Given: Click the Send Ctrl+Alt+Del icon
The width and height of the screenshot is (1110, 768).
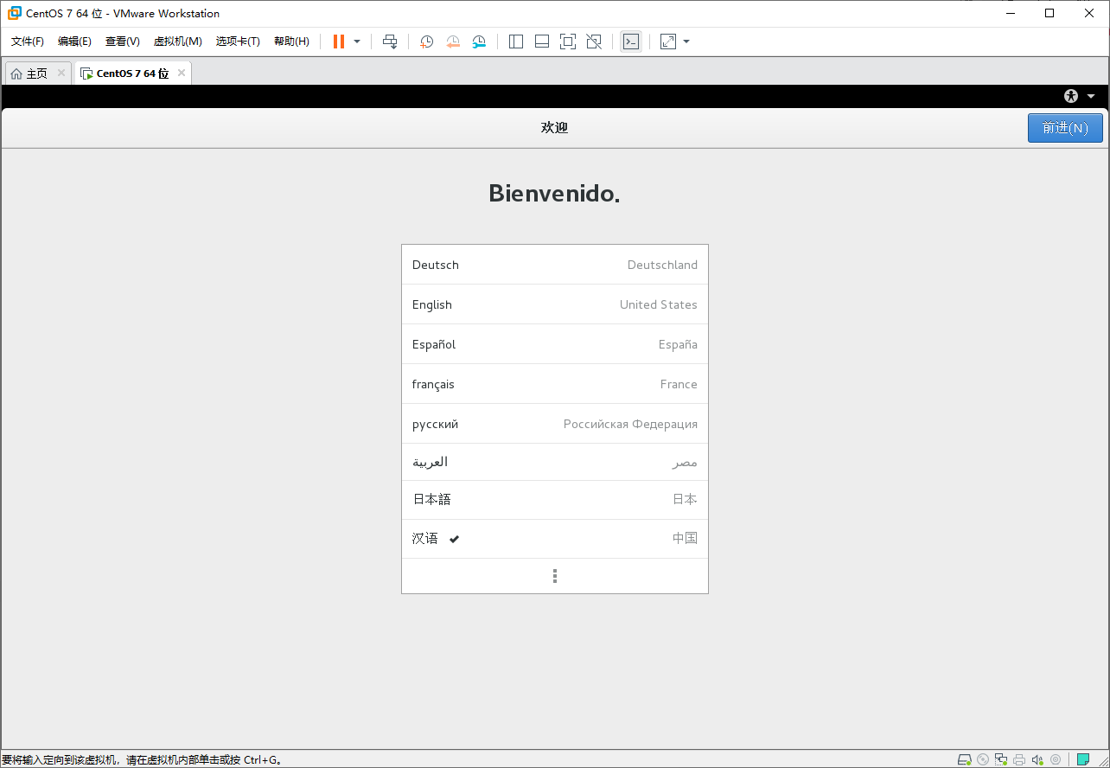Looking at the screenshot, I should 390,42.
